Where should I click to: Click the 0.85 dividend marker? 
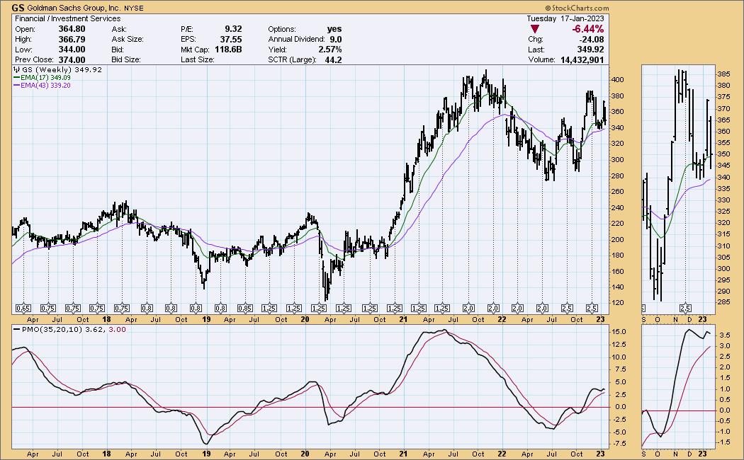pos(245,309)
